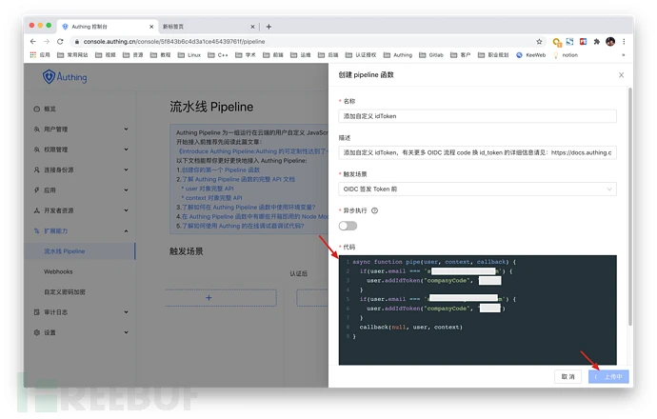The height and width of the screenshot is (419, 657).
Task: Open link about 环境变量 in Pipeline 函数
Action: coord(249,207)
